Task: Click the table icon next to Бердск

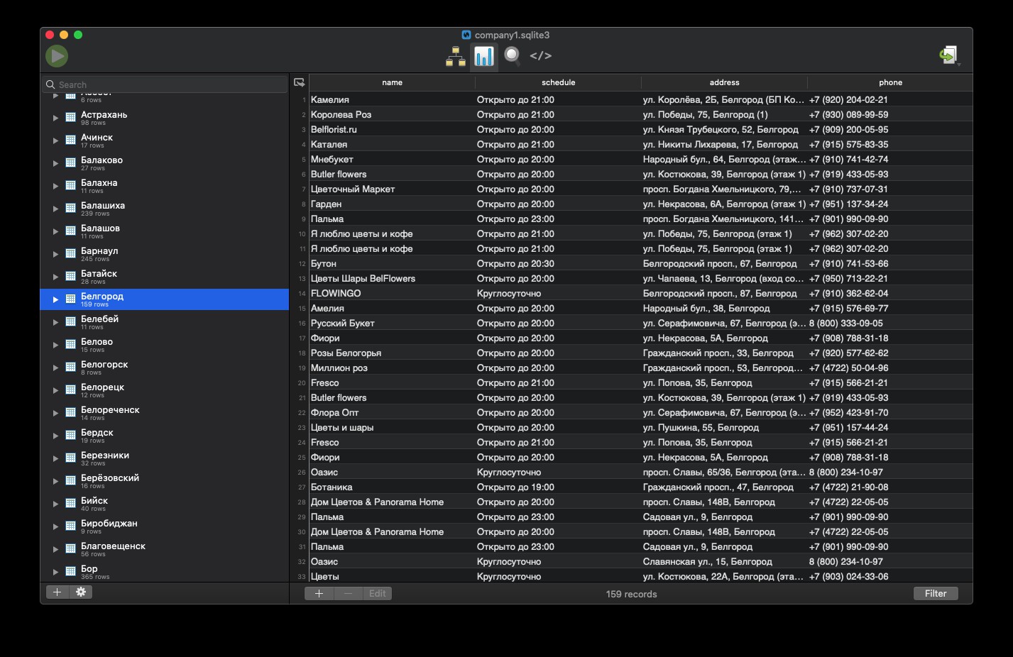Action: point(70,436)
